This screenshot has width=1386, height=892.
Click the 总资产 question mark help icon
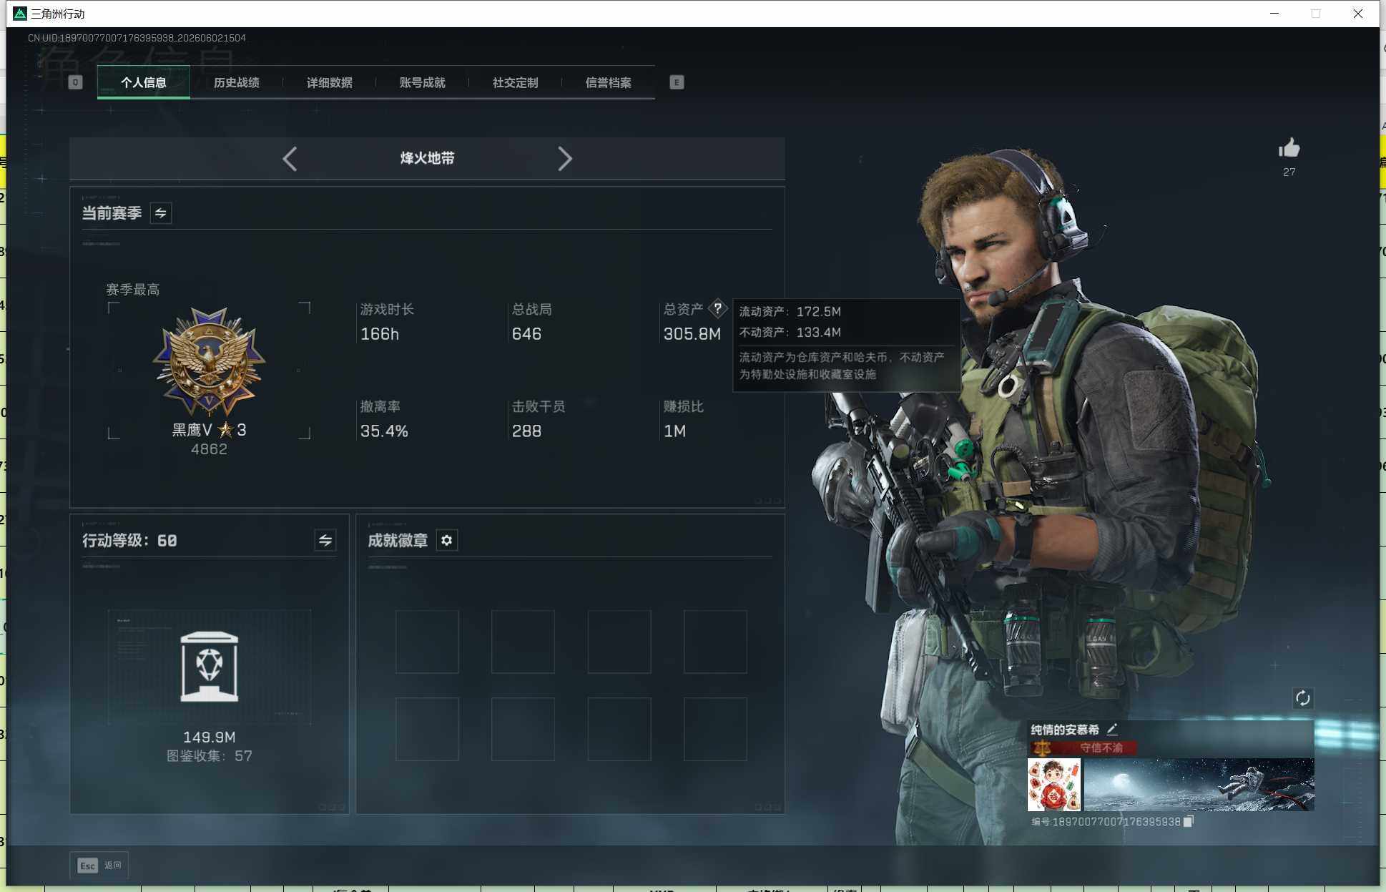pos(717,309)
